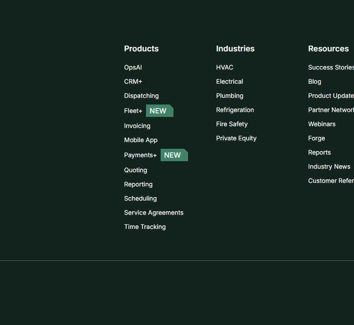
Task: Select the Fleet+ product link
Action: [x=133, y=111]
